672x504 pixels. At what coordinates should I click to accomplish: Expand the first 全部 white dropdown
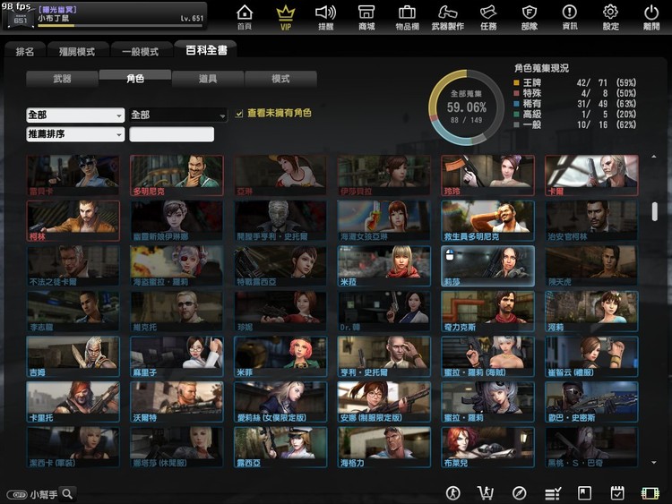point(75,115)
